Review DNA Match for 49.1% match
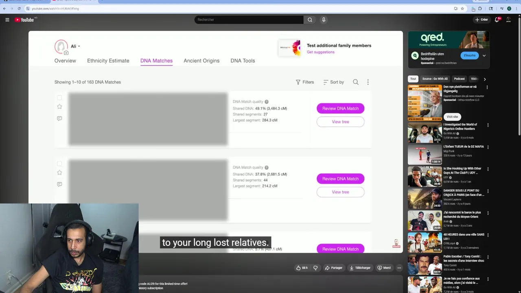Image resolution: width=521 pixels, height=293 pixels. tap(340, 108)
